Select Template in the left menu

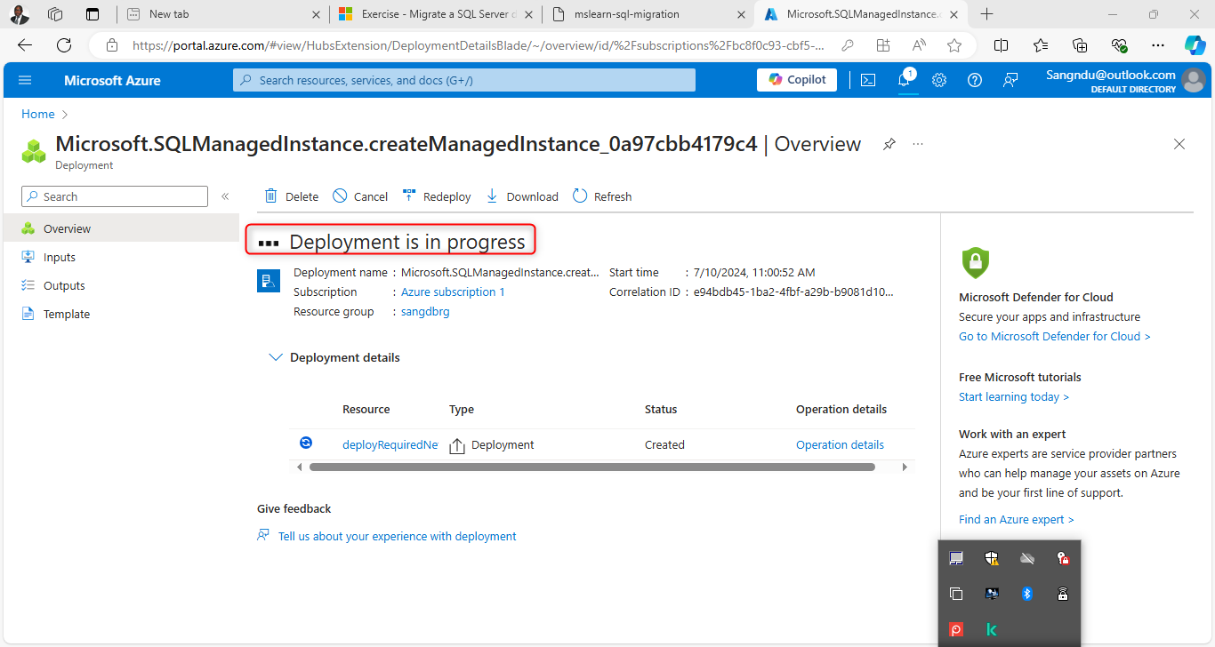coord(119,314)
